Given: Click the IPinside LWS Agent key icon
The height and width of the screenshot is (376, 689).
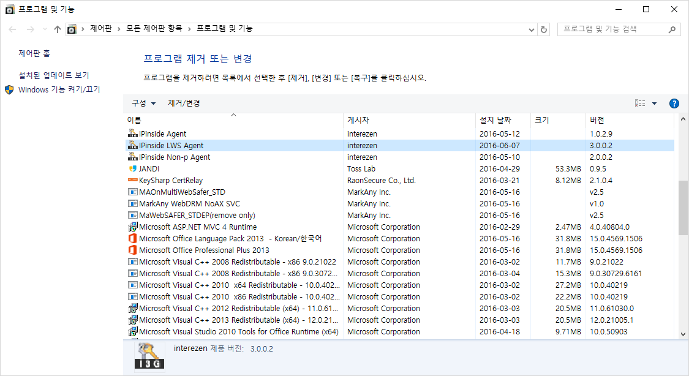Looking at the screenshot, I should coord(132,145).
